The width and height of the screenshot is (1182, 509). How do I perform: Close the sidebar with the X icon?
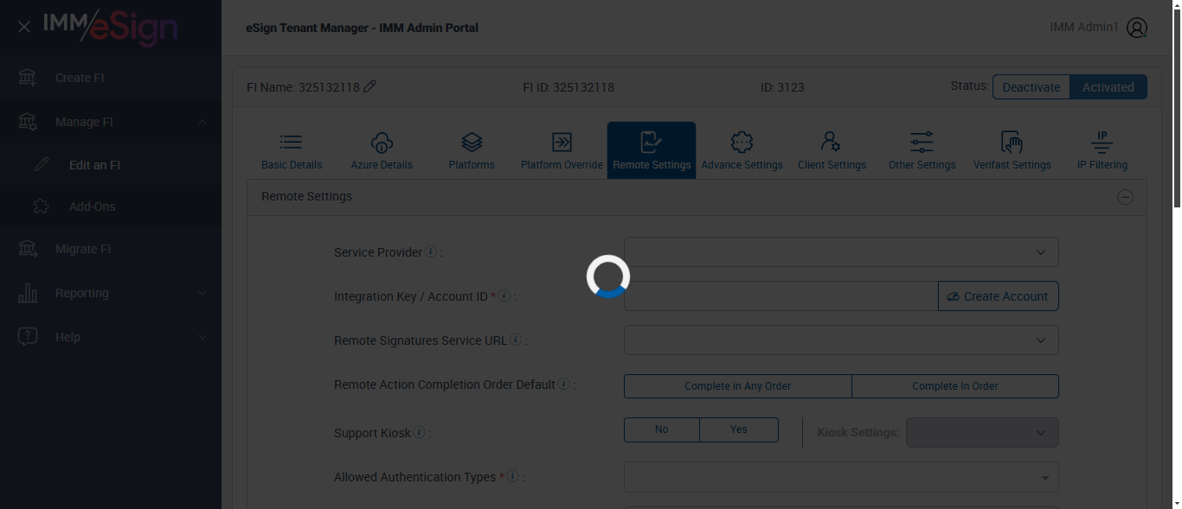[24, 27]
